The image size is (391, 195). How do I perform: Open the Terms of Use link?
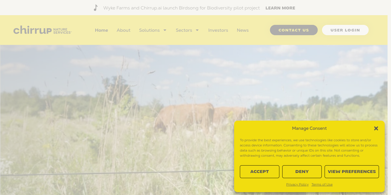coord(322,184)
